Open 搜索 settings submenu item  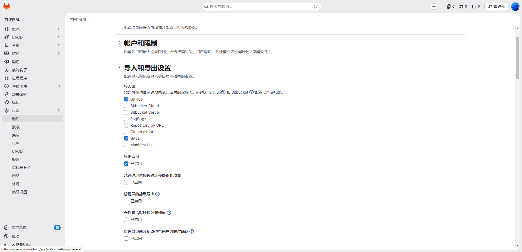pos(33,127)
